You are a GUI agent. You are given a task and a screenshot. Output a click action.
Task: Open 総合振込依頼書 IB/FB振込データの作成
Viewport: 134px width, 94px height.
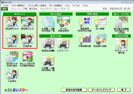[x=121, y=25]
